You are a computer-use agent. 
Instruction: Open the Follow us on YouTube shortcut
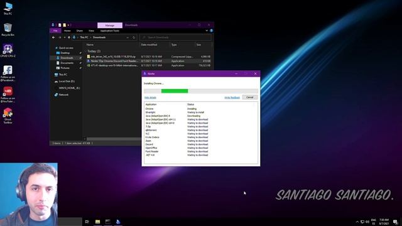8,94
